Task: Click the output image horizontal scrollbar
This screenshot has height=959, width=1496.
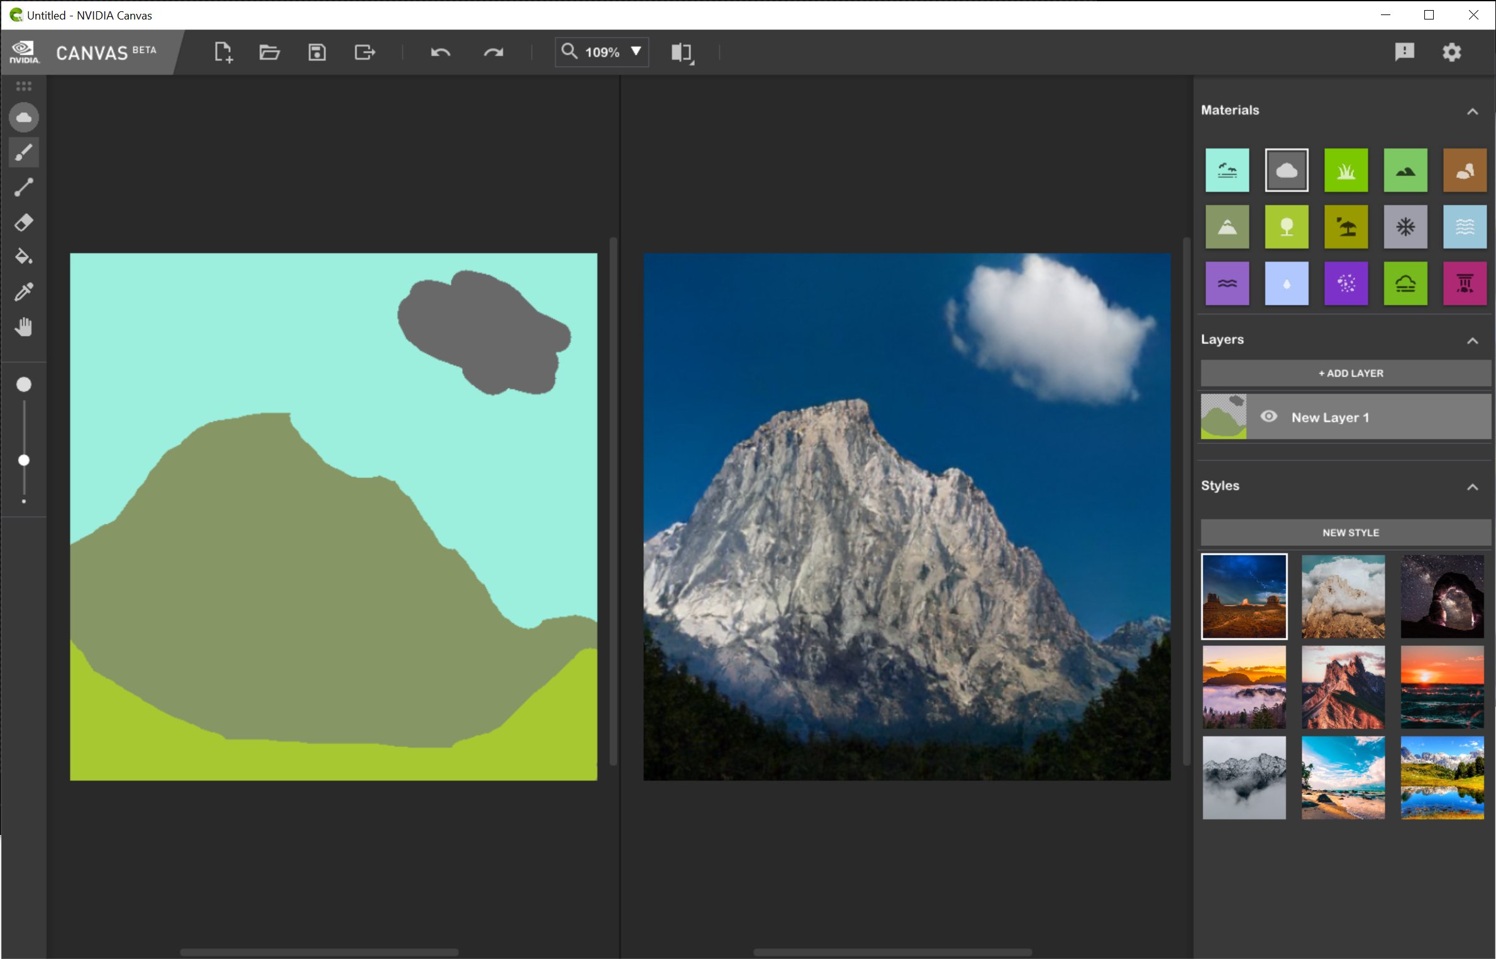Action: coord(893,951)
